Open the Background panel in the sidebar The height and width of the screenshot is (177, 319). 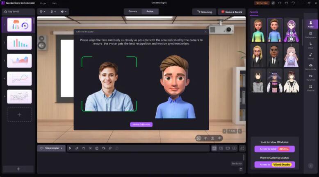[310, 35]
